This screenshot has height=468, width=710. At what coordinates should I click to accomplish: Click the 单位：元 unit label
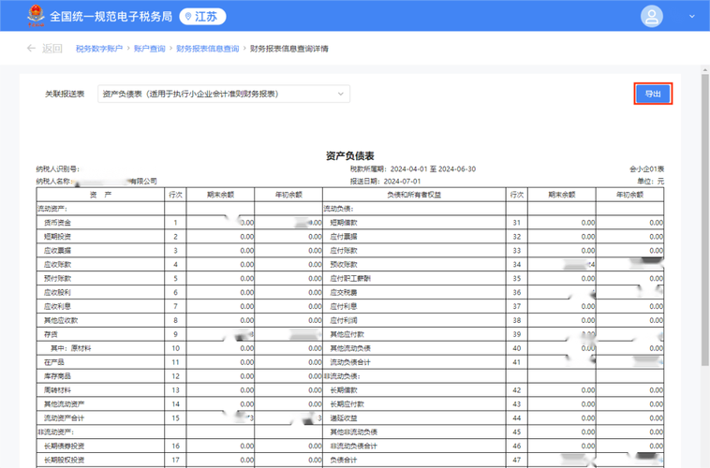point(651,181)
